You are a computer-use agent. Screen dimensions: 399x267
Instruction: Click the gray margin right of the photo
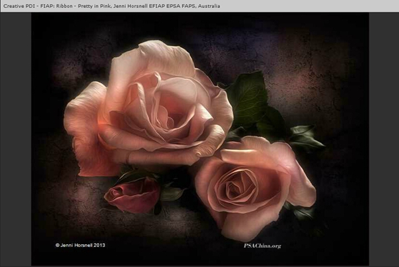coord(384,133)
